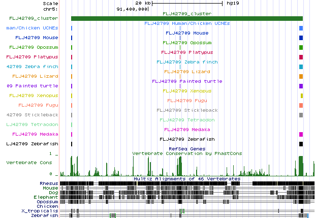
Task: Click the Dog alignment row label
Action: (53, 192)
